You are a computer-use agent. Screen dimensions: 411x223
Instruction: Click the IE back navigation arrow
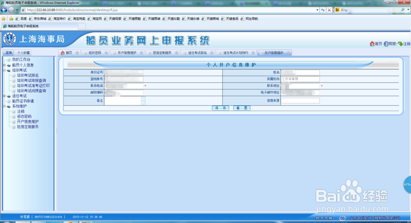click(4, 10)
